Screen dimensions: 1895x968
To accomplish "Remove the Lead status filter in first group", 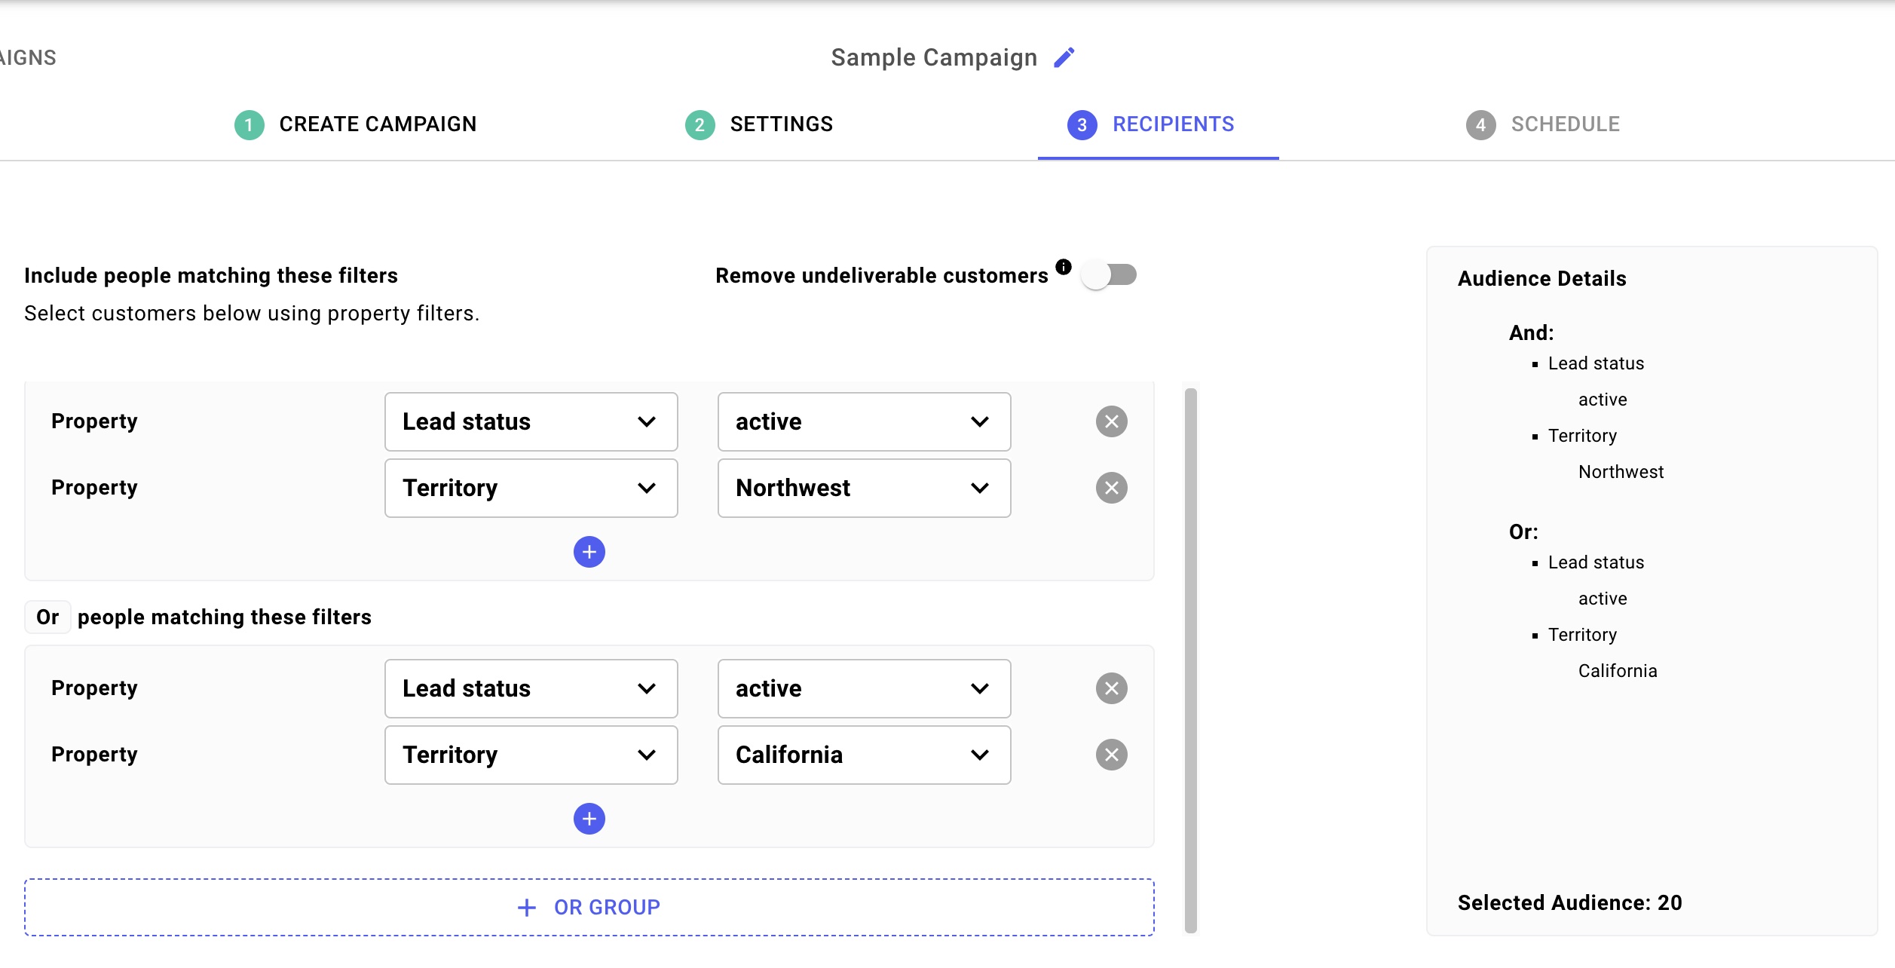I will [1111, 421].
